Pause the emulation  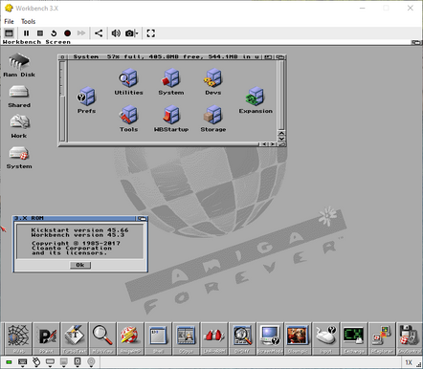(x=26, y=33)
